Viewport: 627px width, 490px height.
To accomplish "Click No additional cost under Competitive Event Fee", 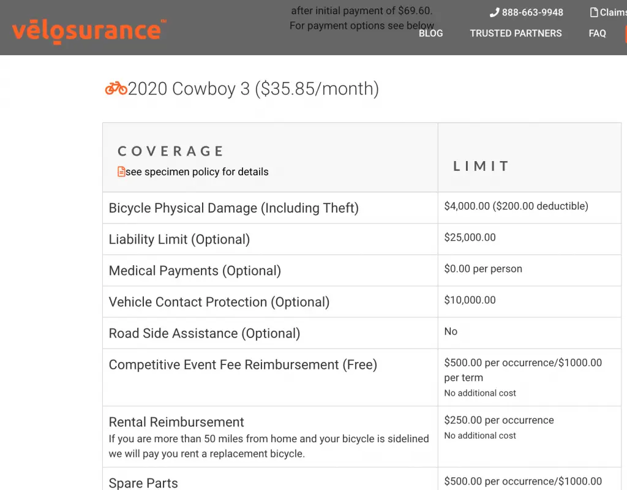I will pos(480,393).
